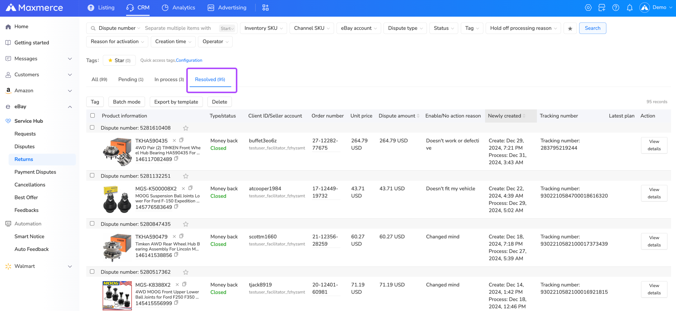Open the notifications bell
The image size is (676, 311).
tap(630, 8)
